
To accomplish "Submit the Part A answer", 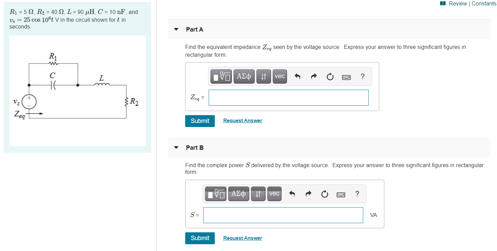I will (200, 121).
